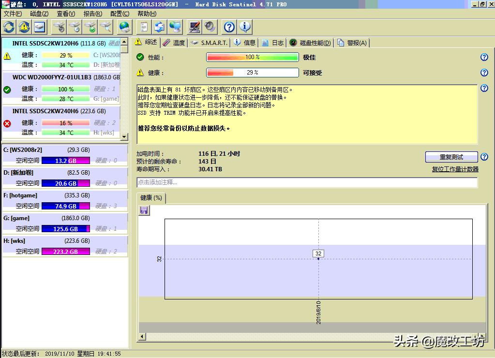Screen dimensions: 495x358
Task: Click the globe icon in the toolbar
Action: click(x=125, y=27)
